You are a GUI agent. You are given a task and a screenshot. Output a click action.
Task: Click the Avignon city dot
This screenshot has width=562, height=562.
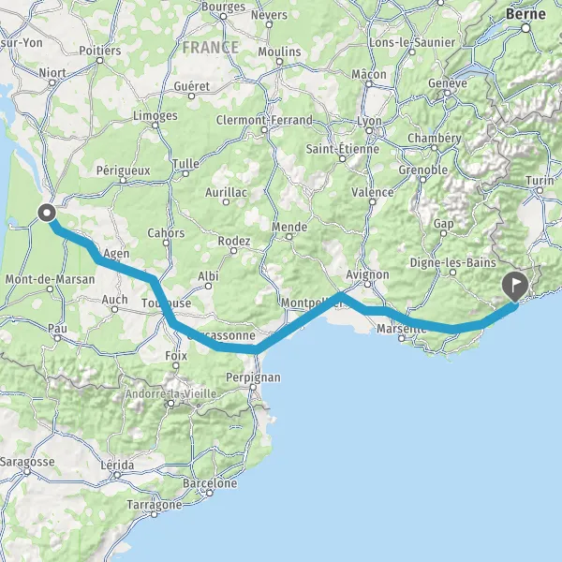[368, 285]
